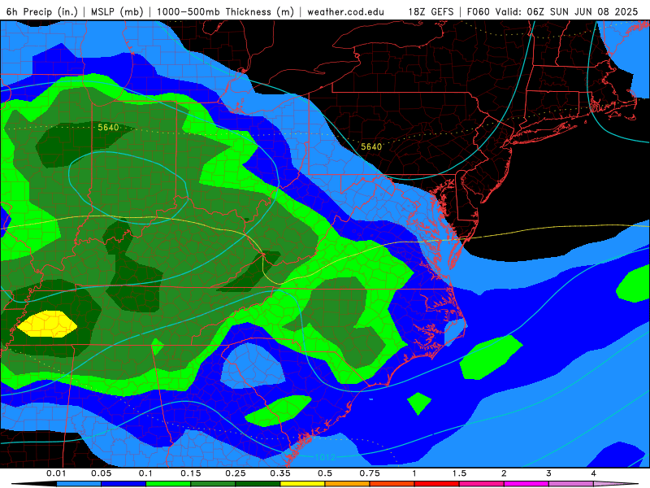The width and height of the screenshot is (650, 488).
Task: Click the yellow heavy precipitation area on the map
Action: pos(47,324)
